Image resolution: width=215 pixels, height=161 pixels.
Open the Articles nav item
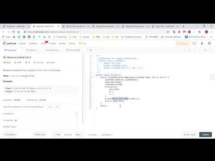[x=62, y=43]
